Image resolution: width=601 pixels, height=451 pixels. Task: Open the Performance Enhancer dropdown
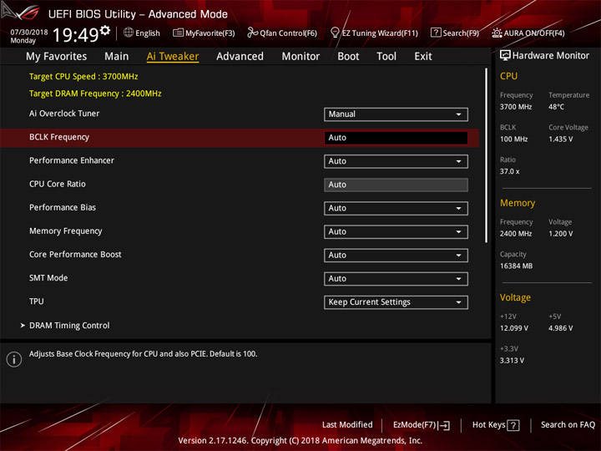tap(396, 161)
